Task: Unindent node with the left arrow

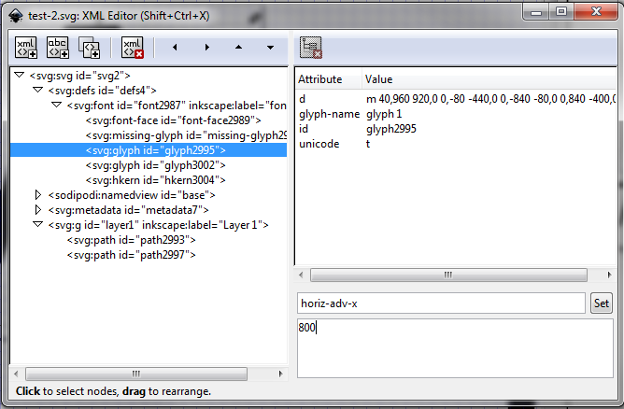Action: 177,47
